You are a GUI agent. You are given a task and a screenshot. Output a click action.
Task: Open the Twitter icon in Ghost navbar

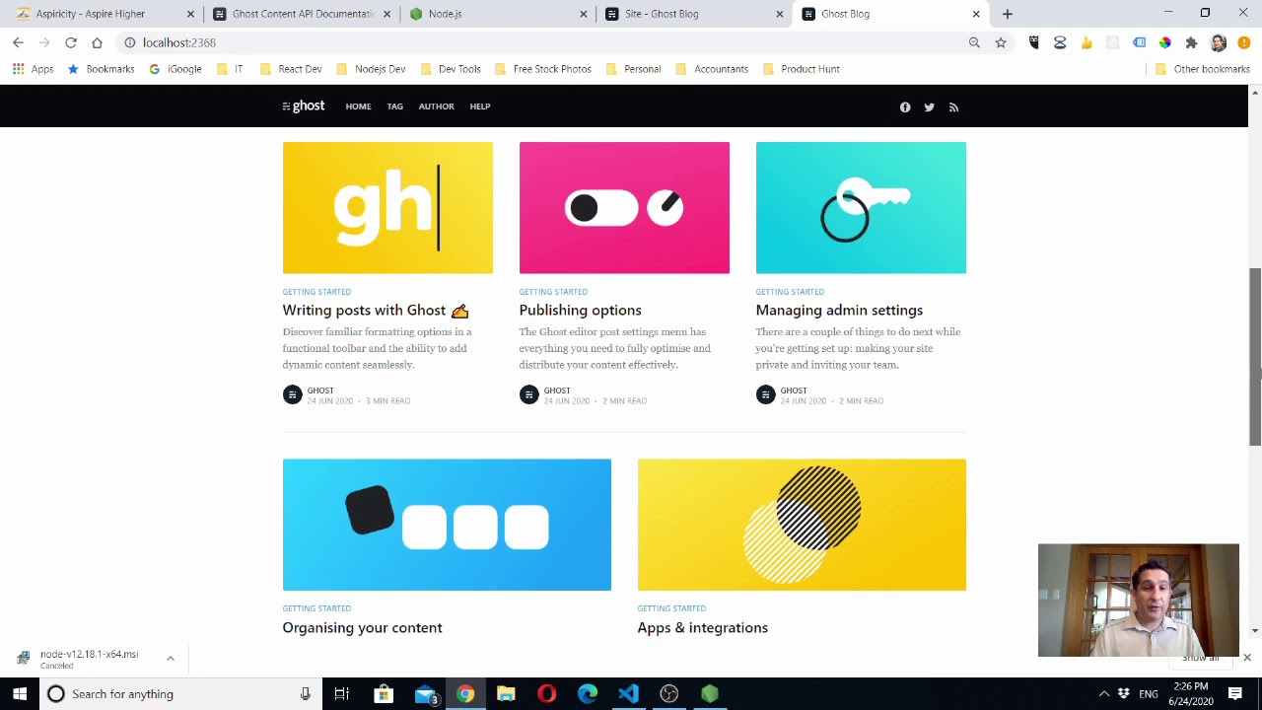point(929,107)
